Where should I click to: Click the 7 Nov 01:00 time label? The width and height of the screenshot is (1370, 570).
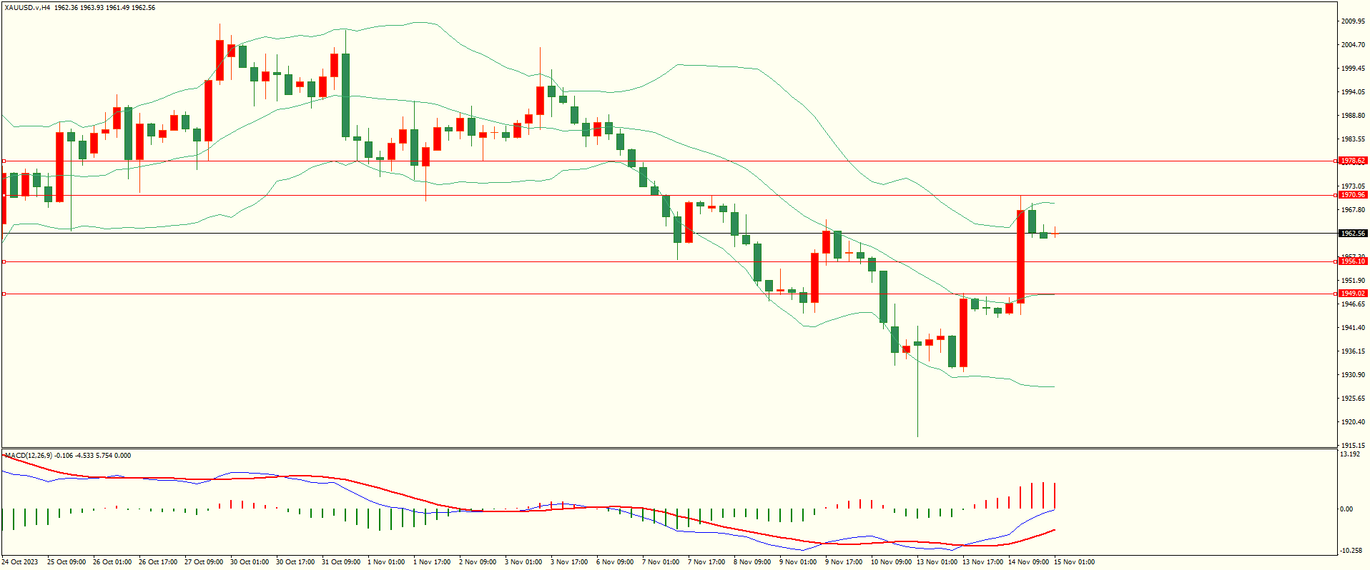pyautogui.click(x=661, y=562)
